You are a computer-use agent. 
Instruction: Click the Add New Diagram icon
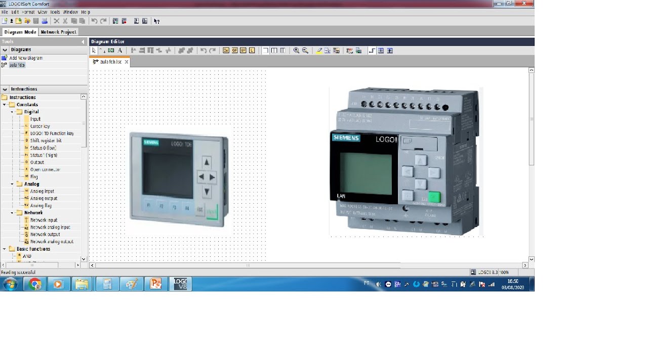(5, 58)
